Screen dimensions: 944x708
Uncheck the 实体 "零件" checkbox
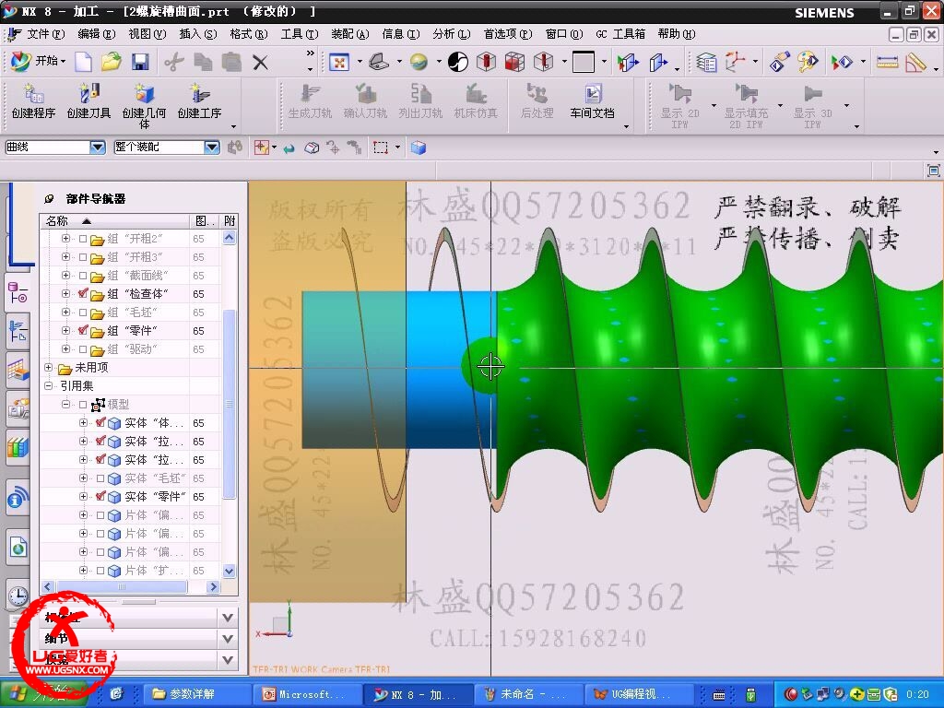point(100,497)
